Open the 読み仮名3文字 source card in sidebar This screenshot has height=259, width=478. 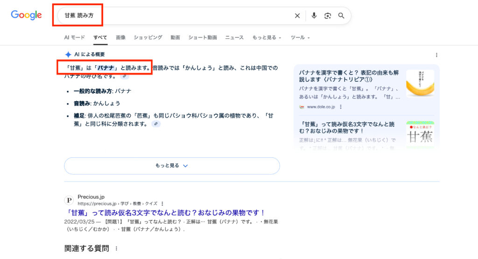[347, 127]
